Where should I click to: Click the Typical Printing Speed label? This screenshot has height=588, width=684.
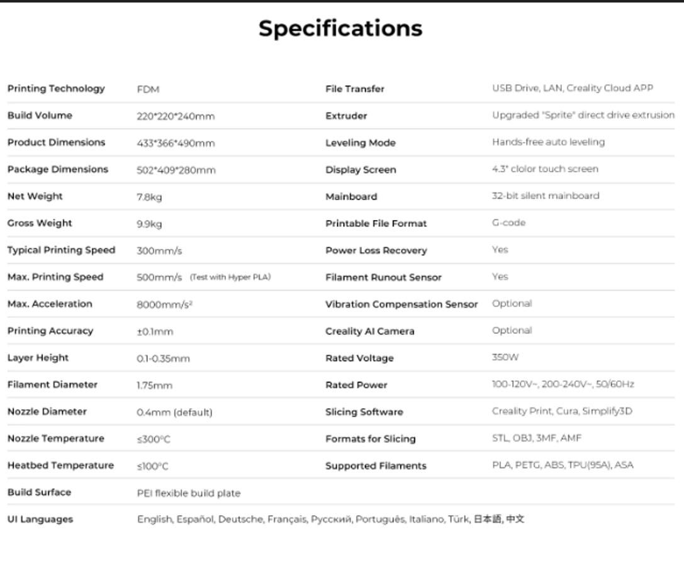(61, 250)
